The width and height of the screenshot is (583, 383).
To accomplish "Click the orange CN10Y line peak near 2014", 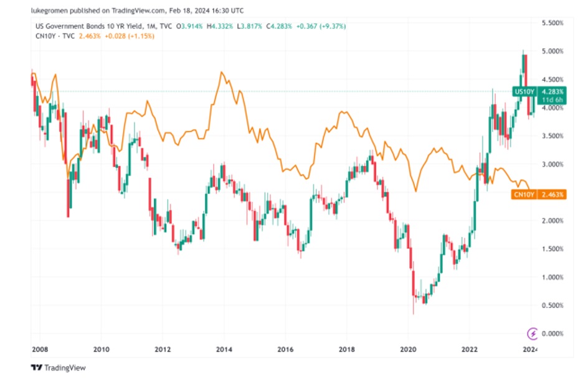I will 221,72.
